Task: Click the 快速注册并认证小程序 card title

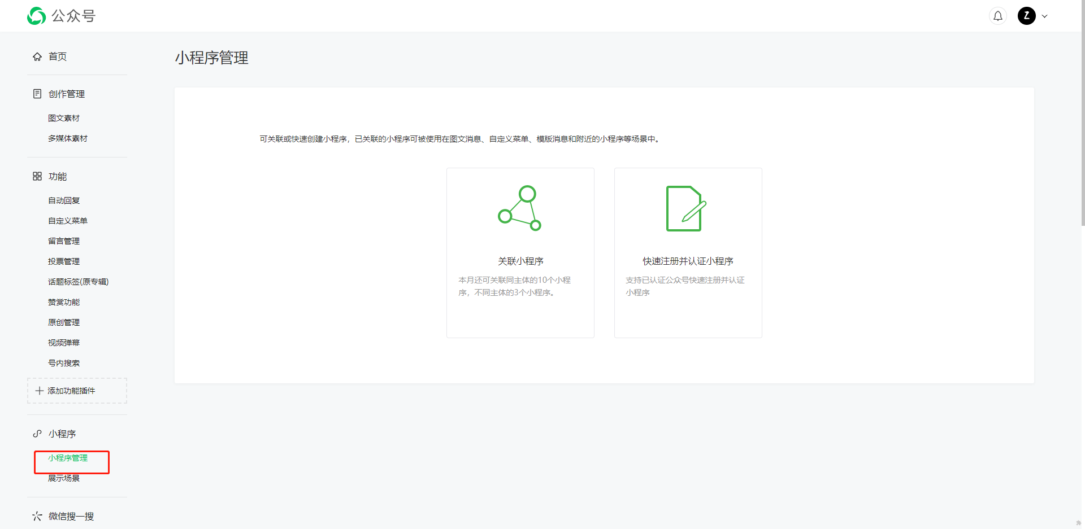Action: click(x=688, y=261)
